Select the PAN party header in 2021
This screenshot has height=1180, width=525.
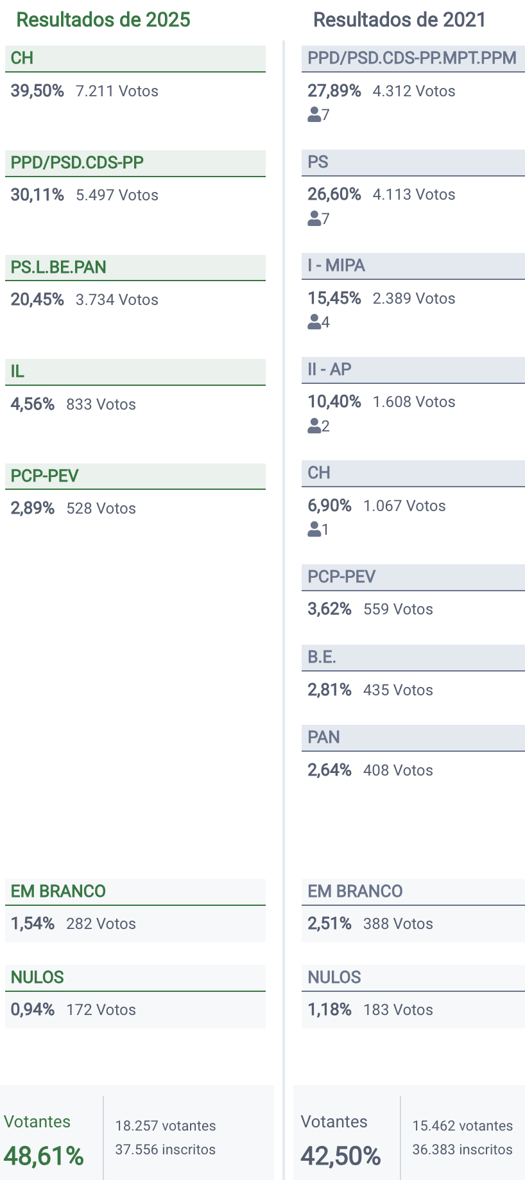pyautogui.click(x=413, y=738)
